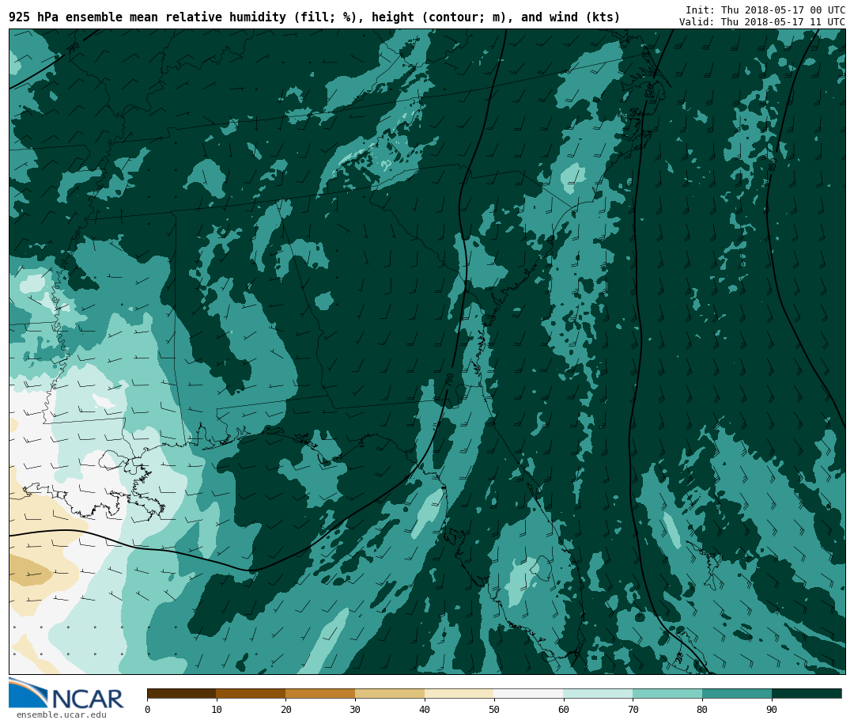Click the colorbar tick label '80'
The height and width of the screenshot is (724, 854).
pos(703,709)
